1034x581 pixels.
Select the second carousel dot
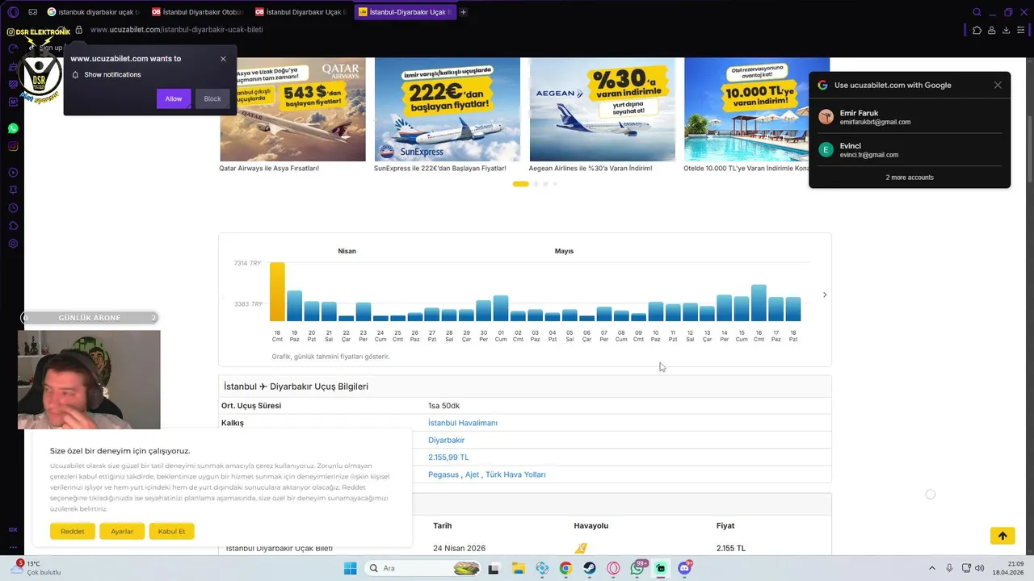tap(536, 184)
